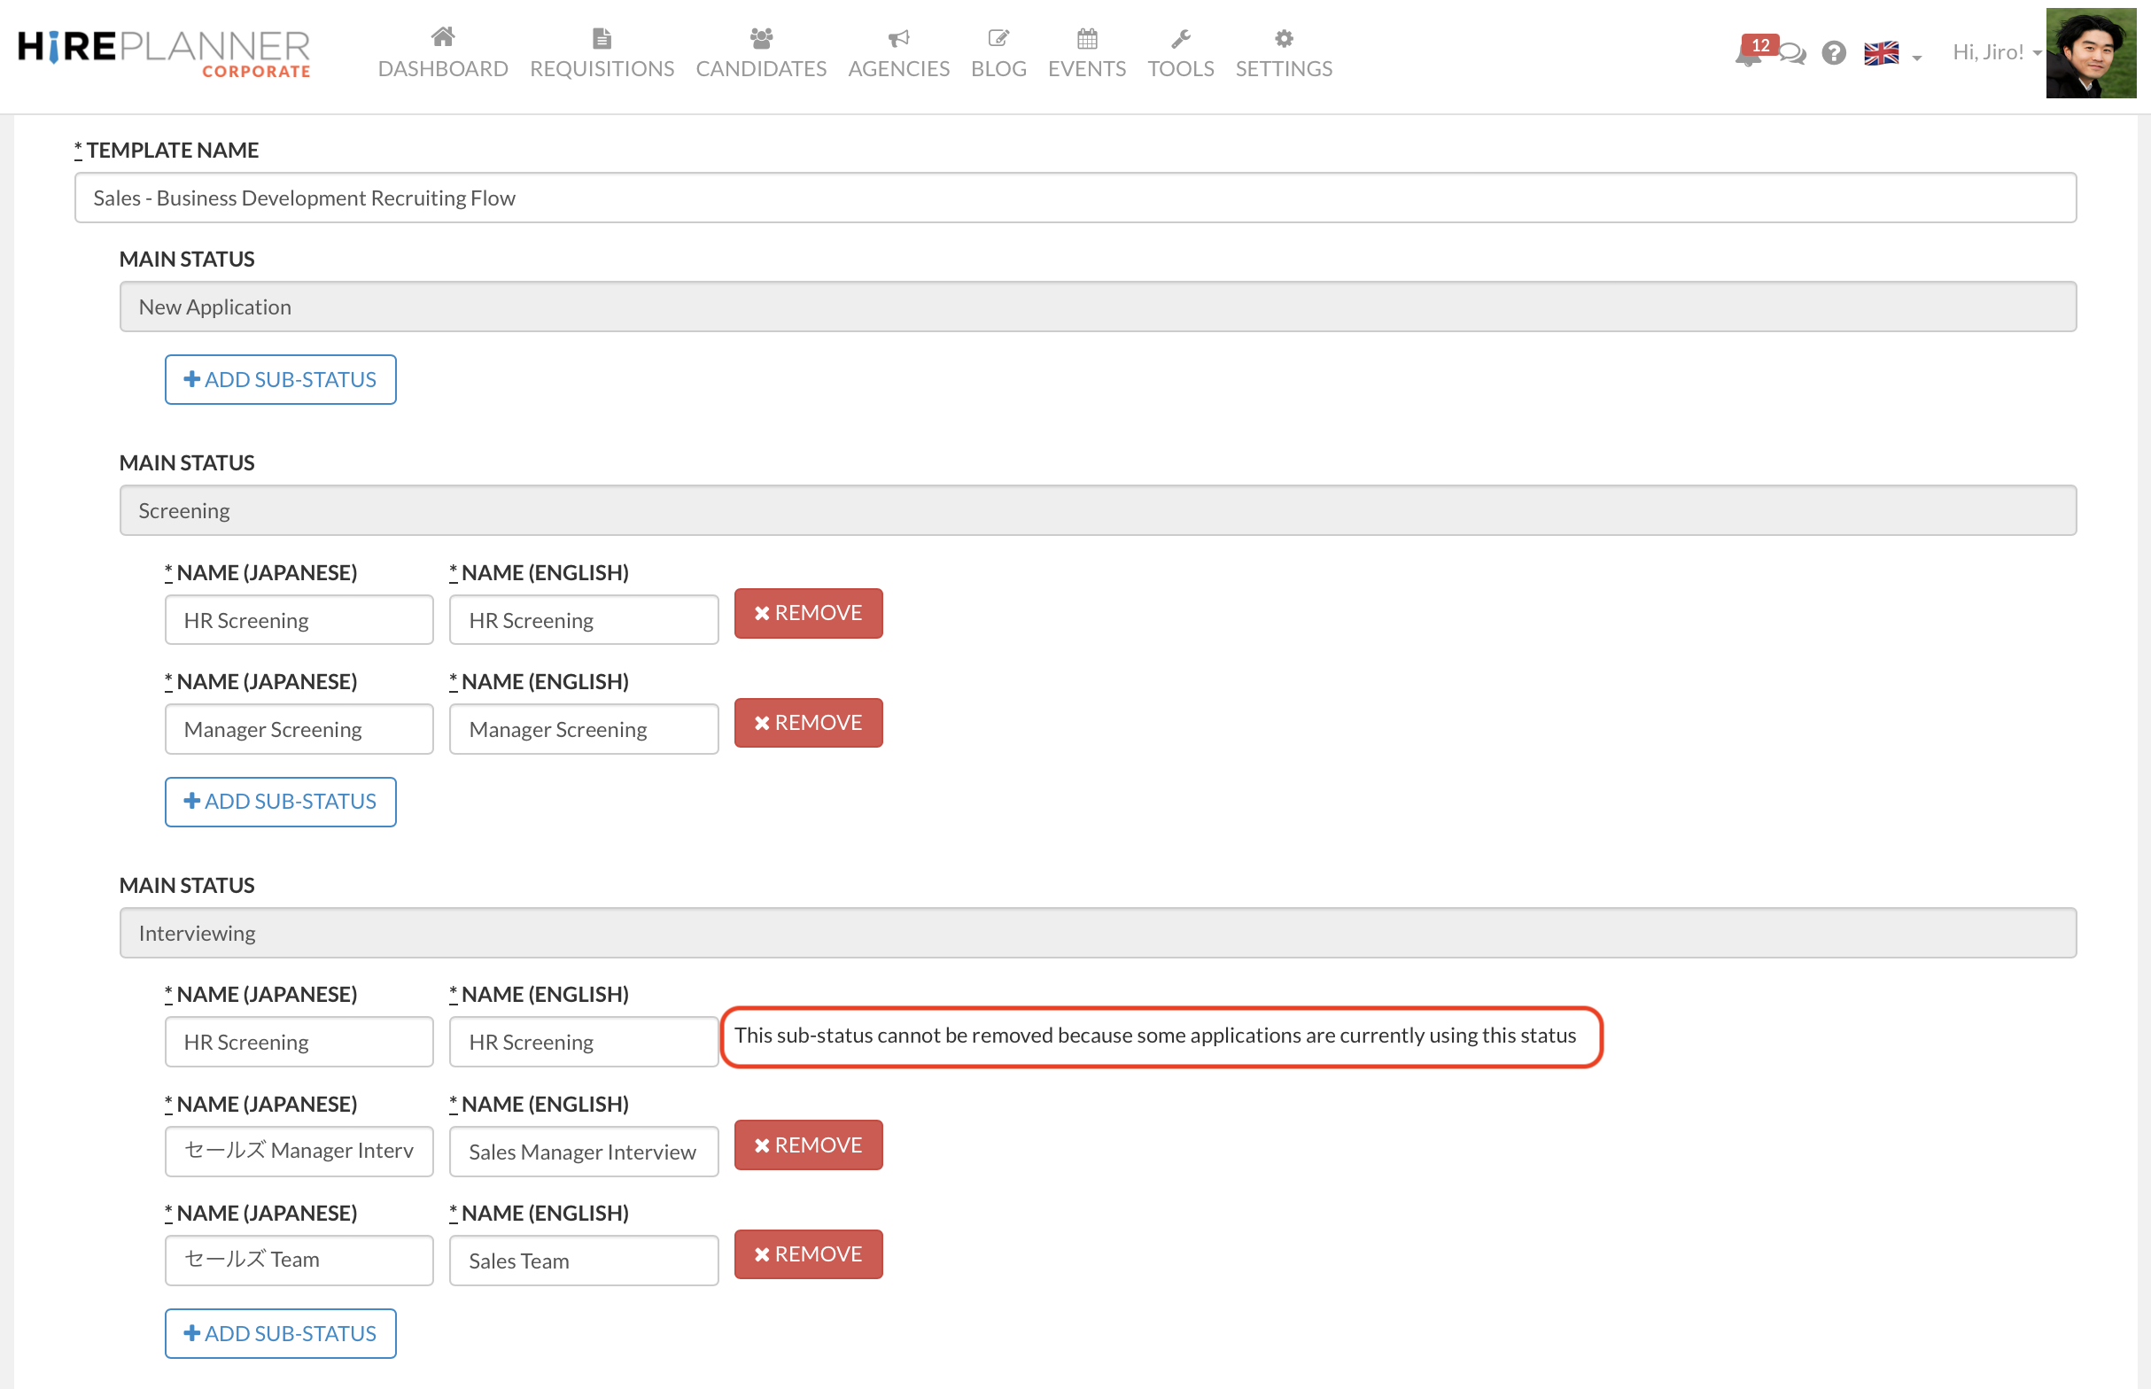Viewport: 2151px width, 1389px height.
Task: Expand the language flag dropdown
Action: tap(1892, 54)
